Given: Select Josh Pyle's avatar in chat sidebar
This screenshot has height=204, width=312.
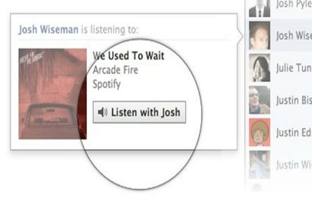Looking at the screenshot, I should coord(260,8).
